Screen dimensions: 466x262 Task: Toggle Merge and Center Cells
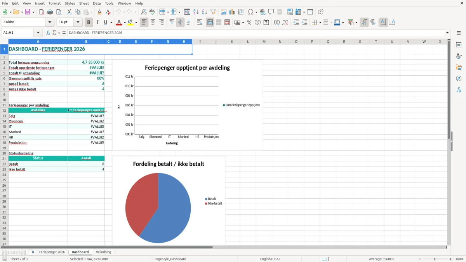click(210, 23)
